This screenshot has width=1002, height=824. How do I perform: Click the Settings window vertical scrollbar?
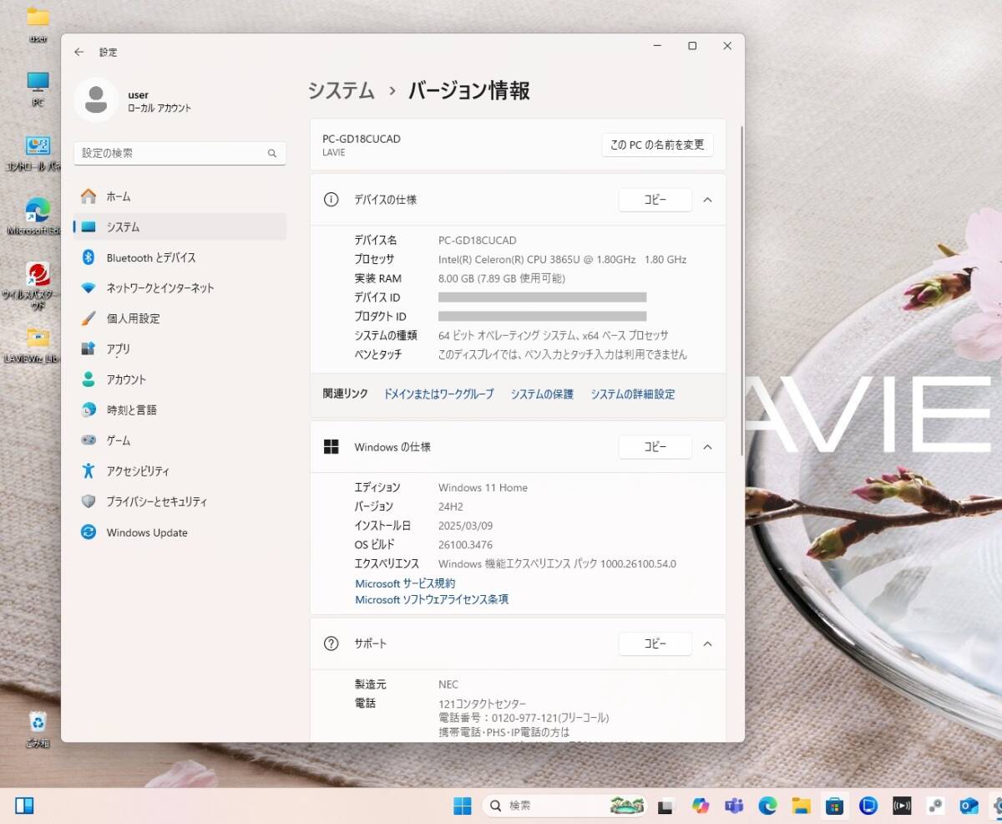(x=740, y=290)
